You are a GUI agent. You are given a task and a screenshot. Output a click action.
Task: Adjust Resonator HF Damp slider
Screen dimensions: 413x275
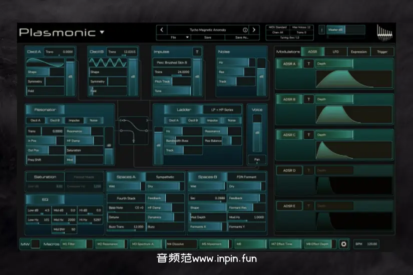click(x=84, y=141)
